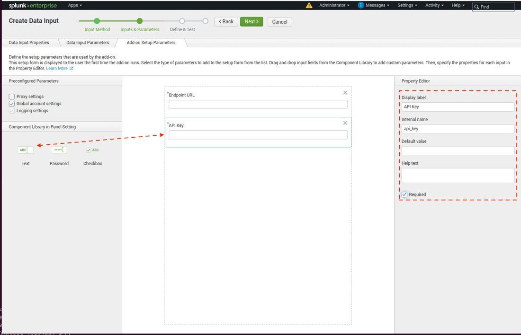Image resolution: width=521 pixels, height=335 pixels.
Task: Click the Endpoint URL input field
Action: [x=258, y=105]
